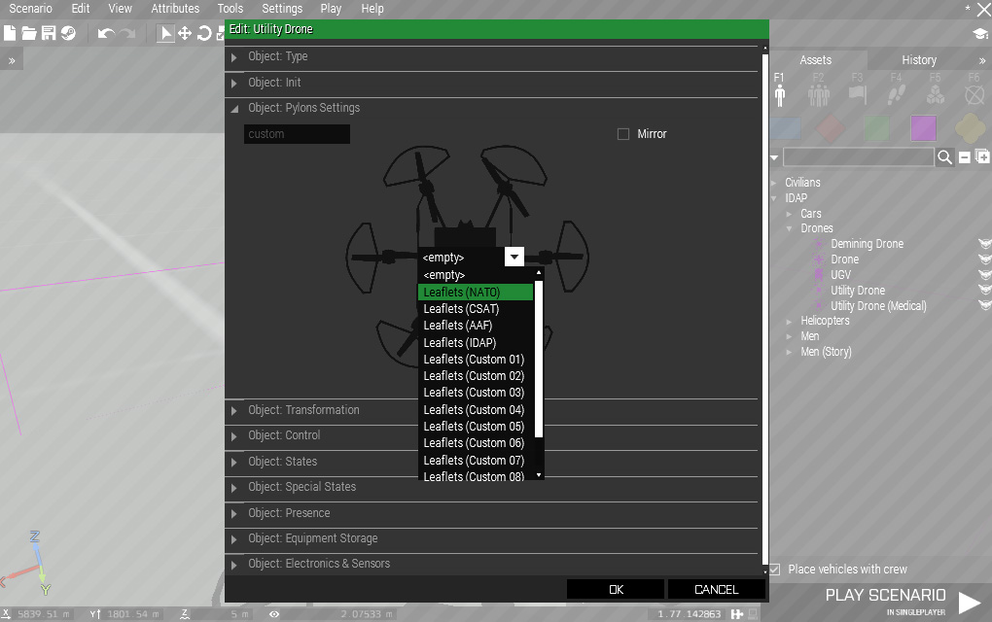
Task: Select the Rotate widget tool
Action: click(204, 33)
